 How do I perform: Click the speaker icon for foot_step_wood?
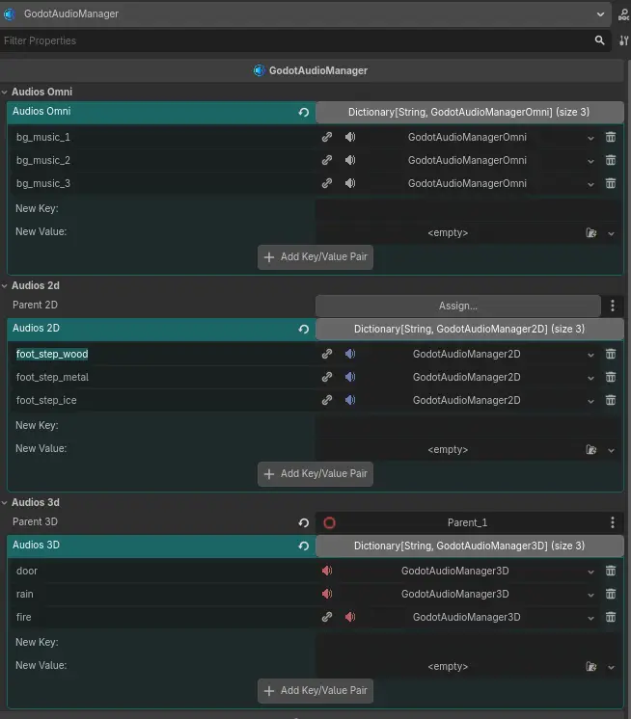[350, 354]
